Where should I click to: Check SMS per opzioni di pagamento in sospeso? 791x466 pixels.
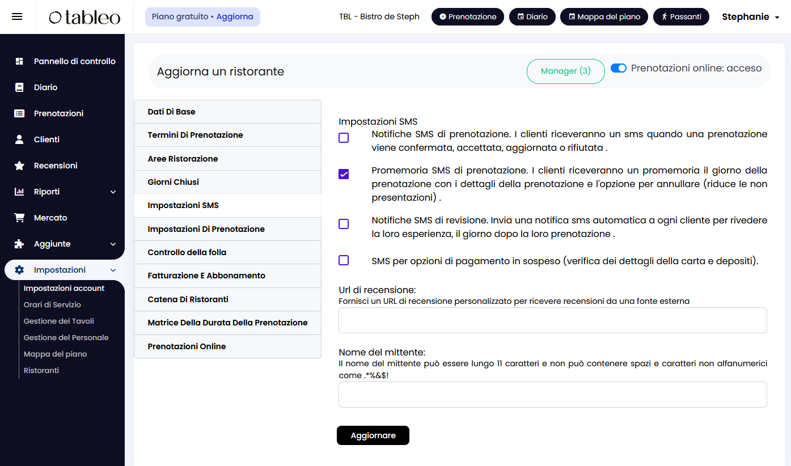click(344, 260)
